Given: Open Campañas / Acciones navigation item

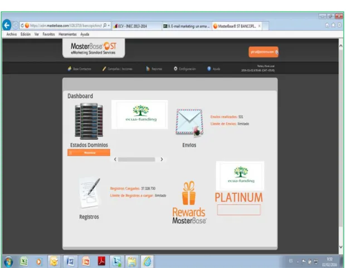Looking at the screenshot, I should coord(118,69).
